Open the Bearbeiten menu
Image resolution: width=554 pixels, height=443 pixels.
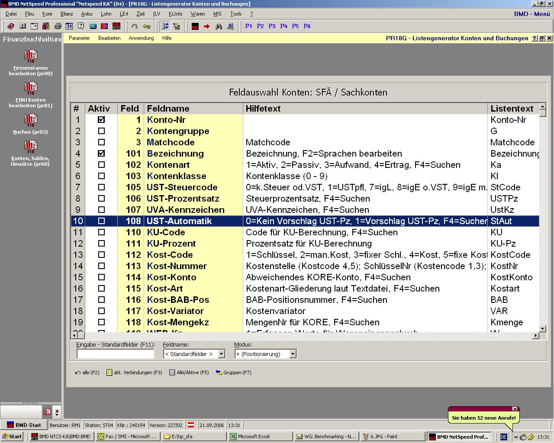coord(109,38)
